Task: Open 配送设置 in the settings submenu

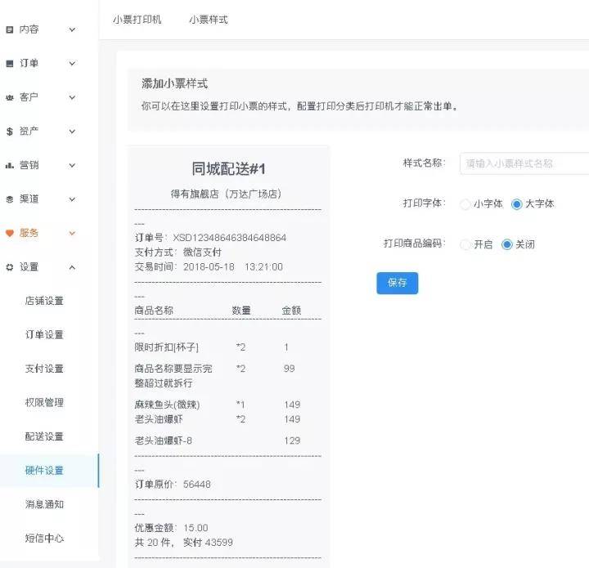Action: pos(44,436)
